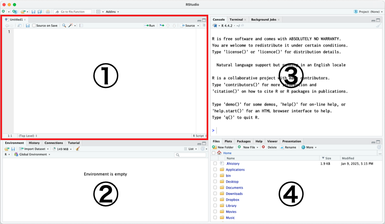Click Delete in Files pane
This screenshot has height=224, width=385.
click(x=269, y=147)
